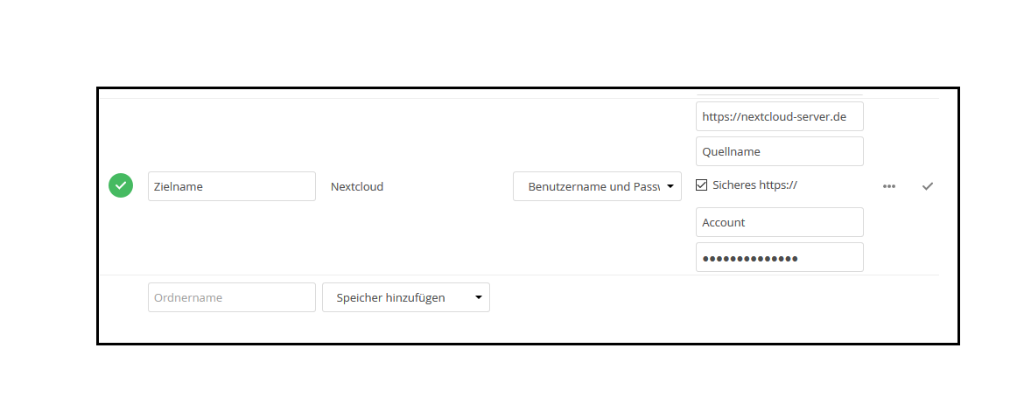The width and height of the screenshot is (1024, 411).
Task: Click the https://nextcloud-server.de URL field
Action: pyautogui.click(x=779, y=116)
